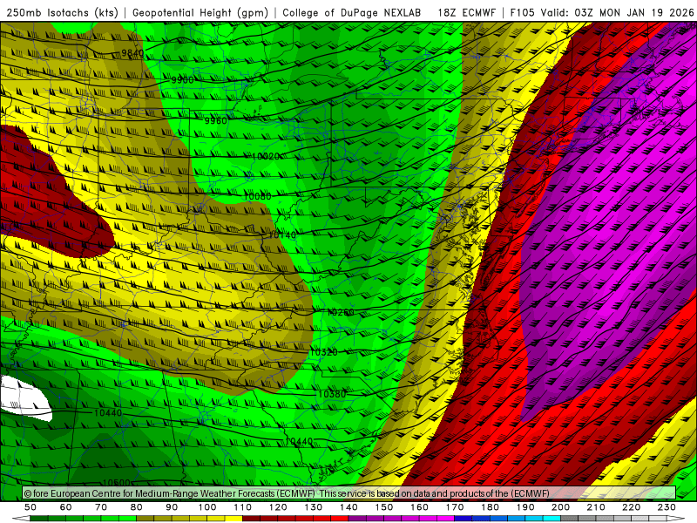
Task: Click the 10320 height contour label
Action: 323,352
